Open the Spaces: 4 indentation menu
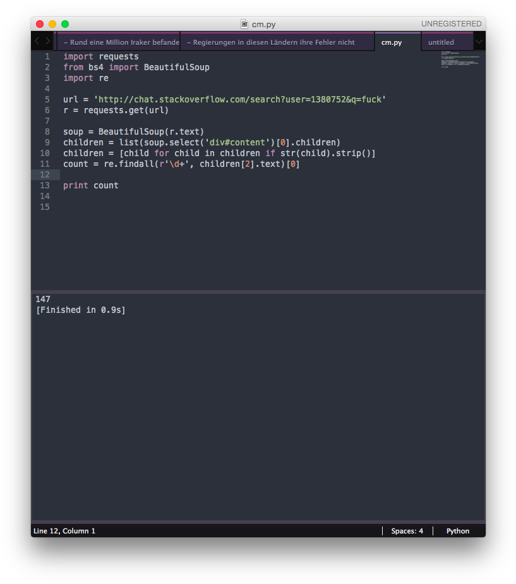Viewport: 516px width, 584px height. click(x=407, y=531)
